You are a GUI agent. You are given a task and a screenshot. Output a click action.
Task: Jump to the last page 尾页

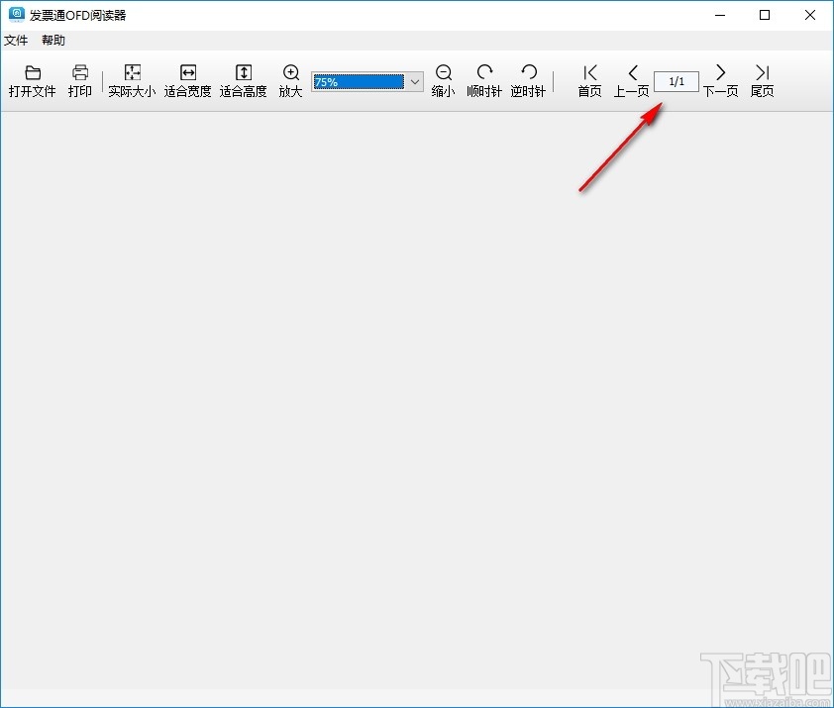click(x=763, y=81)
